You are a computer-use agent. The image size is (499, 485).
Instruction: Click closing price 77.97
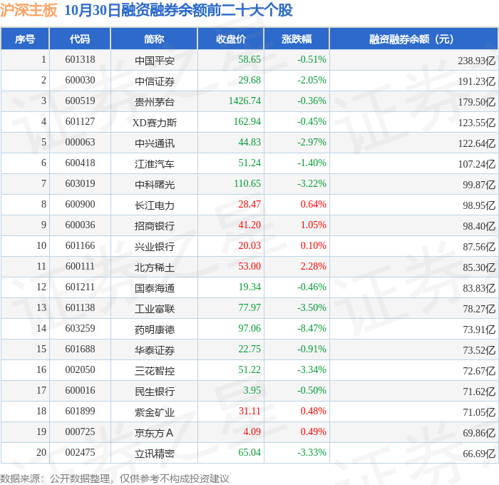coord(249,308)
